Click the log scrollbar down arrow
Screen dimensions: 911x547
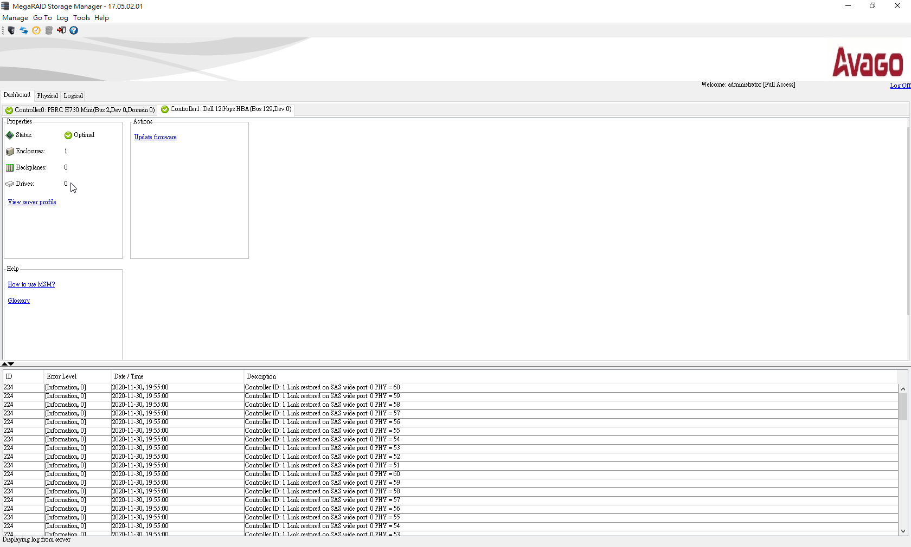click(x=903, y=531)
